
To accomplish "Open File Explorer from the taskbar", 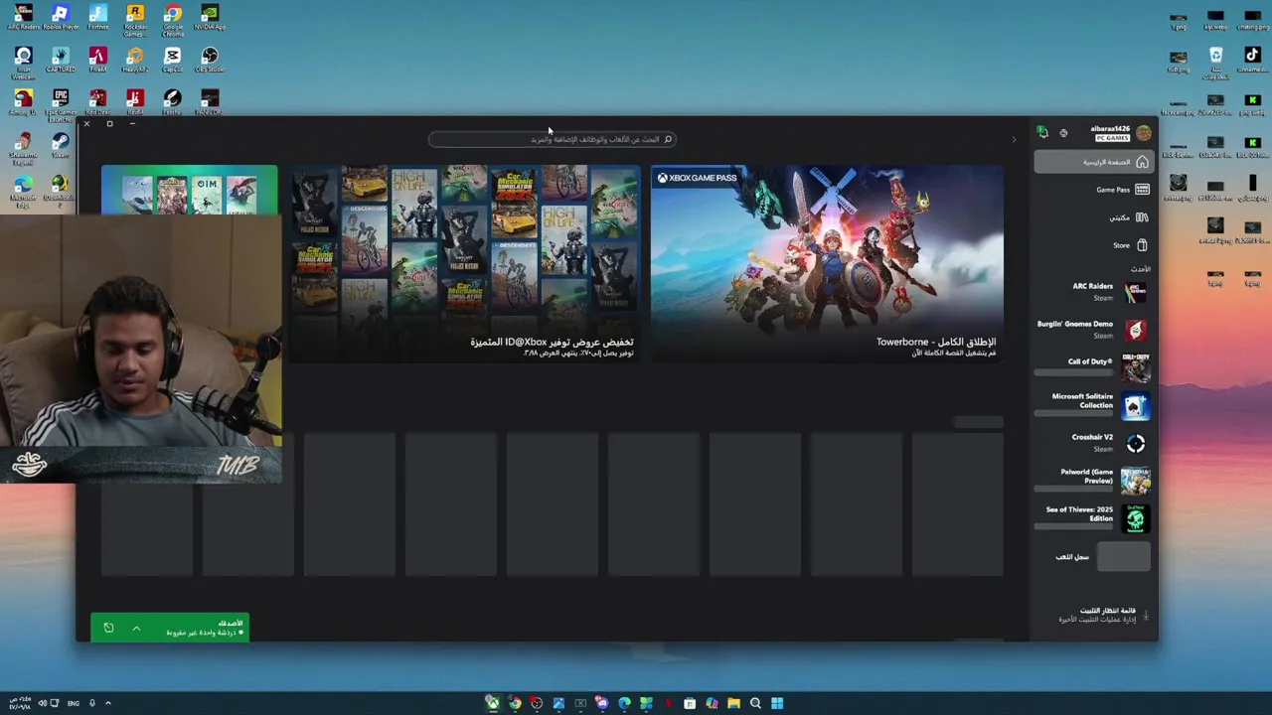I will pos(733,703).
